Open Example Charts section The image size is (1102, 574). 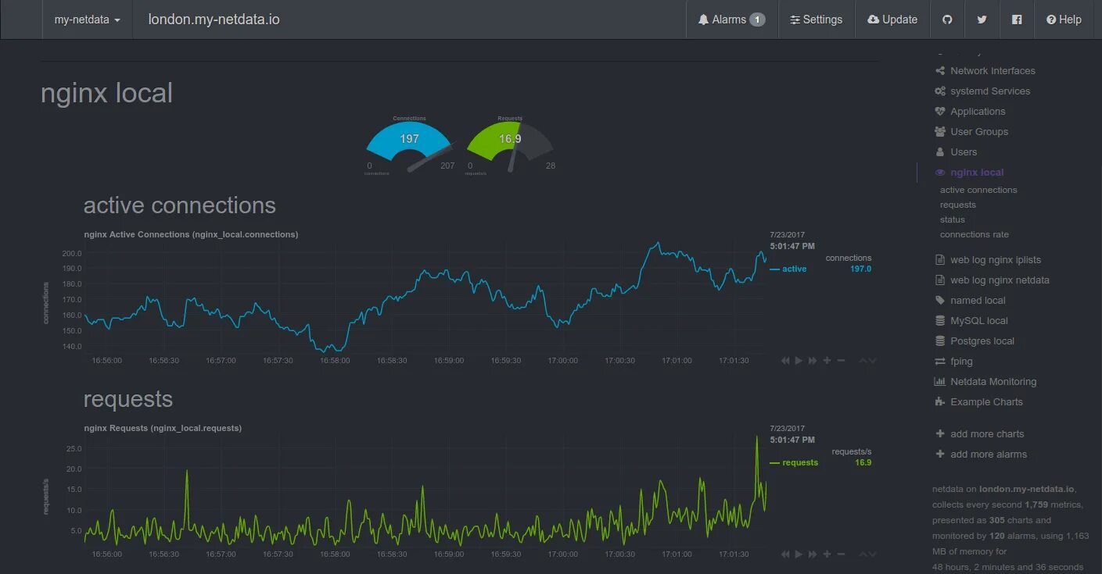coord(978,401)
